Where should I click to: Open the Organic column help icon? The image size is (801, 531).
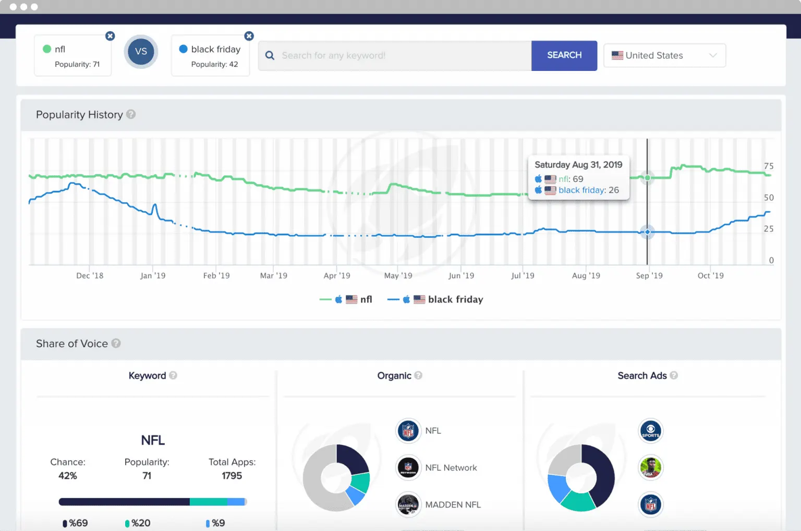coord(418,376)
